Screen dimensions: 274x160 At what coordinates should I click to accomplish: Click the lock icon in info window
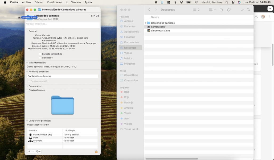coord(96,151)
